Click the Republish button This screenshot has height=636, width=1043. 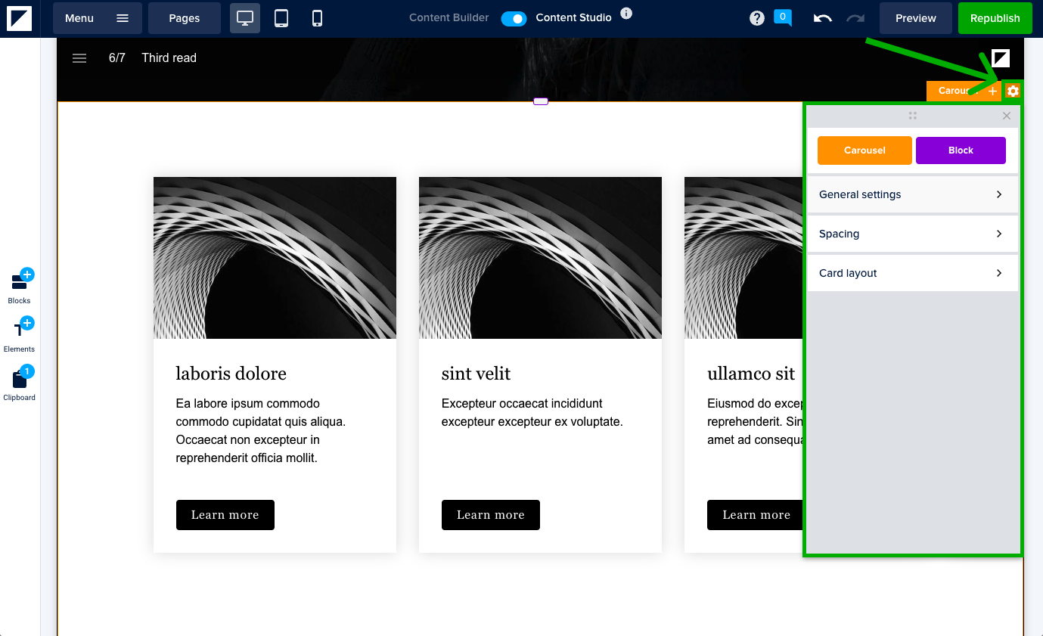[995, 18]
